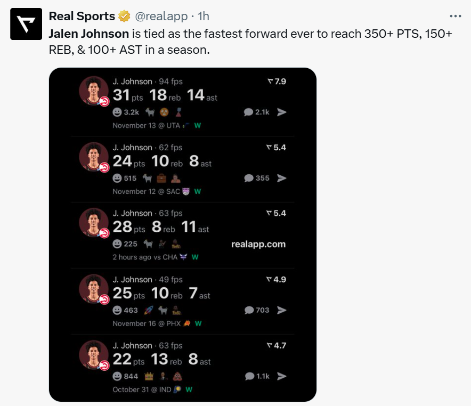
Task: Click the share arrow on November 16 game
Action: [282, 310]
